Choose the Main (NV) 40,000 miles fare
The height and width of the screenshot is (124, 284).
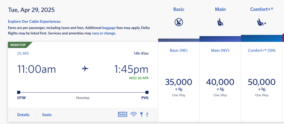pos(220,82)
